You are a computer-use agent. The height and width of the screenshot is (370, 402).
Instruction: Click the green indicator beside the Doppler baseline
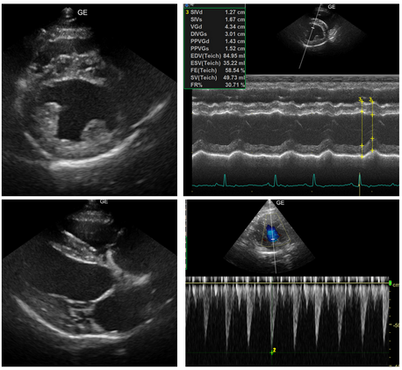tap(390, 283)
